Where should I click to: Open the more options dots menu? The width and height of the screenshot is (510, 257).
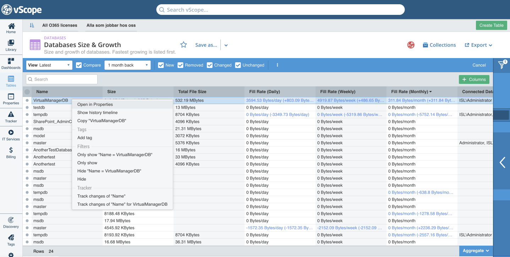[278, 65]
